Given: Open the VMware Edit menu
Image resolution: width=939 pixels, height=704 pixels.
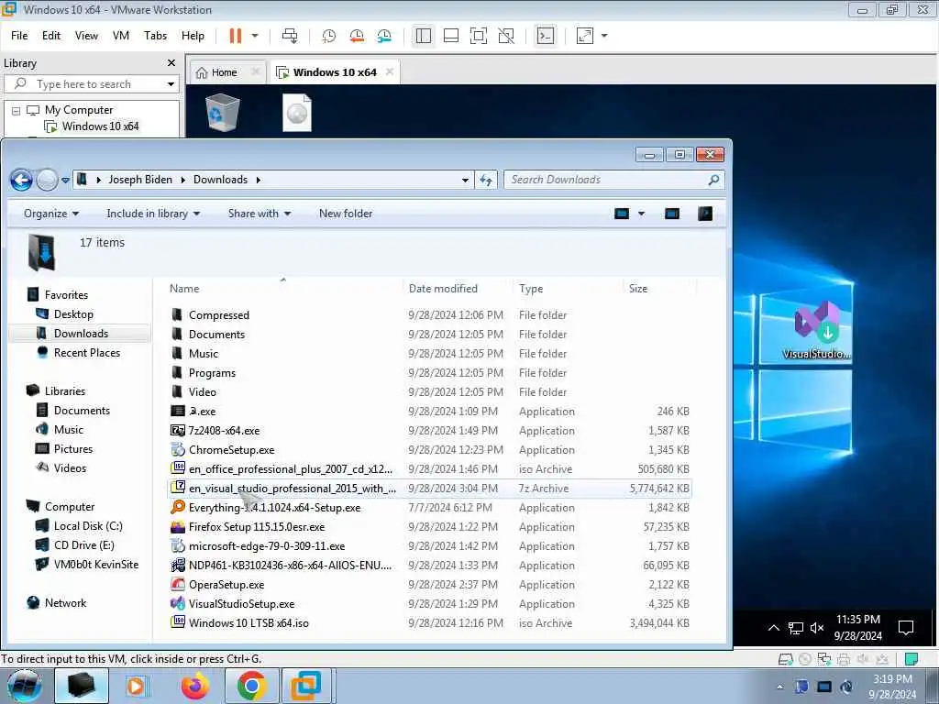Looking at the screenshot, I should click(x=51, y=36).
